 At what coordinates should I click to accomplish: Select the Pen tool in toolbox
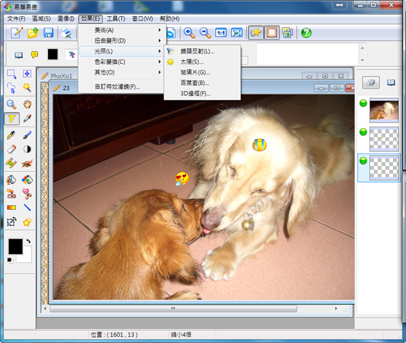tap(12, 135)
